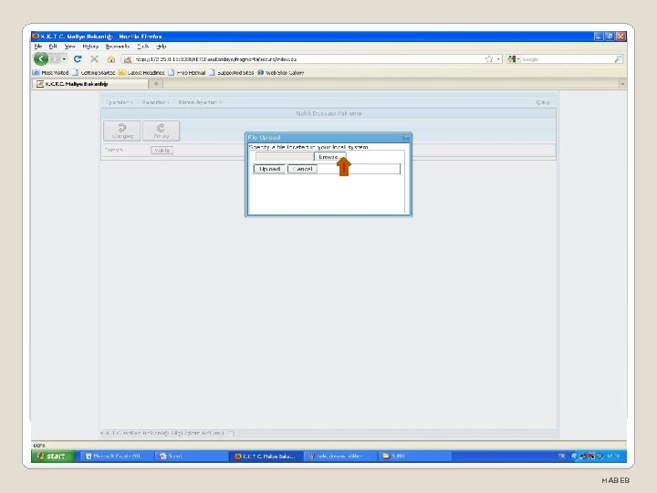Open the Web Slice Gallery bookmark

pyautogui.click(x=281, y=72)
